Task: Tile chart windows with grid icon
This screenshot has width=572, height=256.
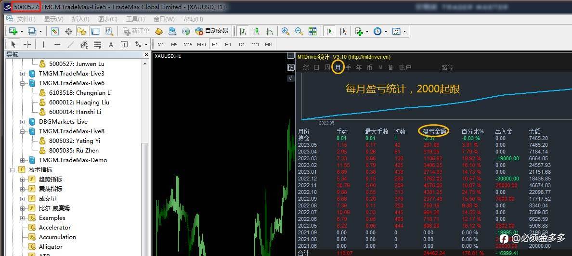Action: [312, 31]
